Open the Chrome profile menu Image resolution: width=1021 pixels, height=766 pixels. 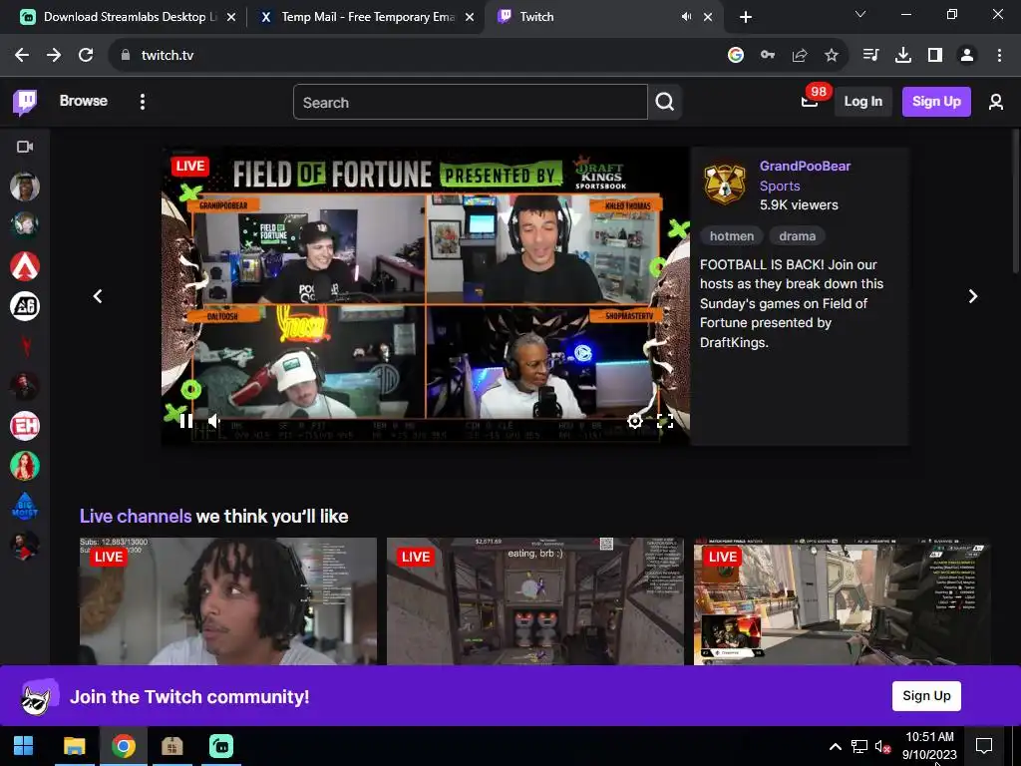click(x=967, y=56)
